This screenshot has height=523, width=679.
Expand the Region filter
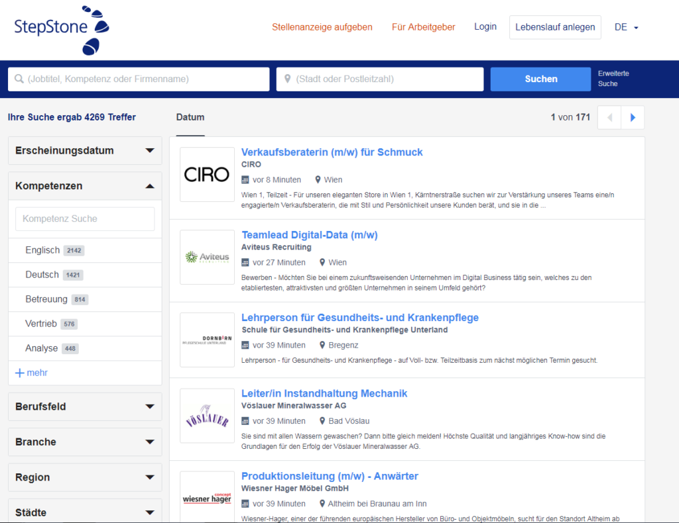(85, 477)
